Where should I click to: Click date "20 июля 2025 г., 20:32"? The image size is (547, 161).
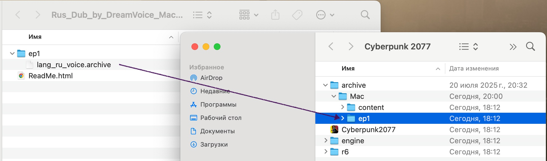click(x=488, y=85)
